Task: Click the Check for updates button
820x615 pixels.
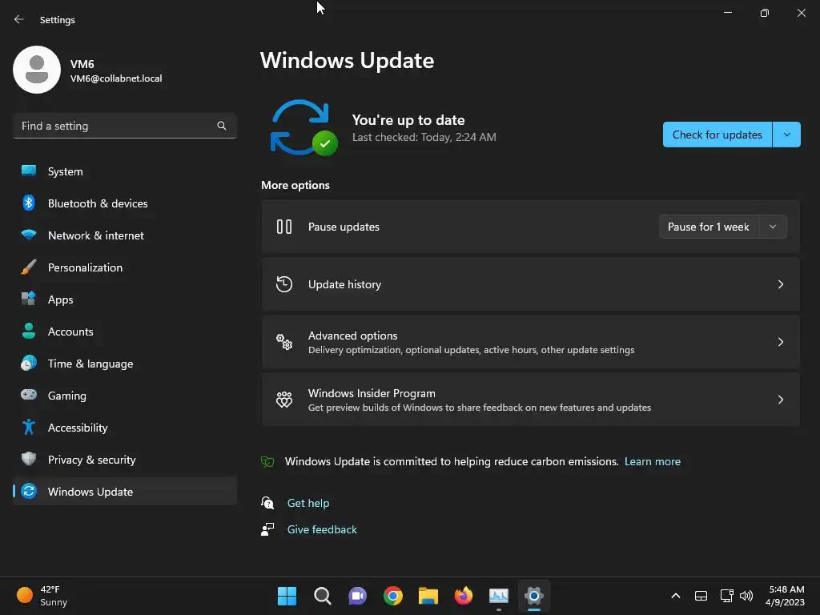Action: [x=717, y=135]
